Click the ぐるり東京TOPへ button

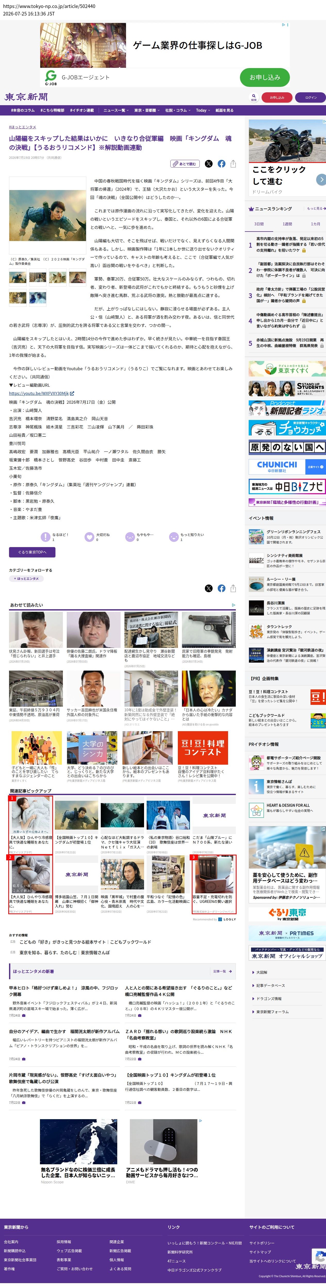32,552
